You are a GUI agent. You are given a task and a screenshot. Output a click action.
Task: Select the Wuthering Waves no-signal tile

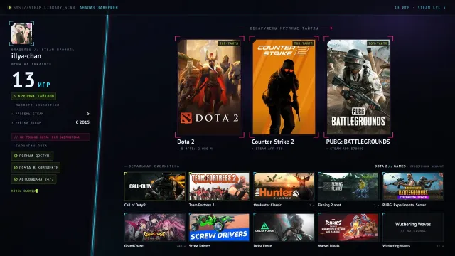[x=413, y=228]
